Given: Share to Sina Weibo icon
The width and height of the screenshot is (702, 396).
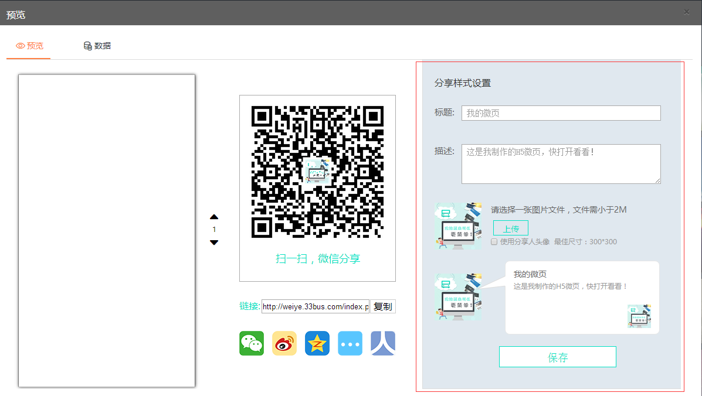Looking at the screenshot, I should click(284, 343).
